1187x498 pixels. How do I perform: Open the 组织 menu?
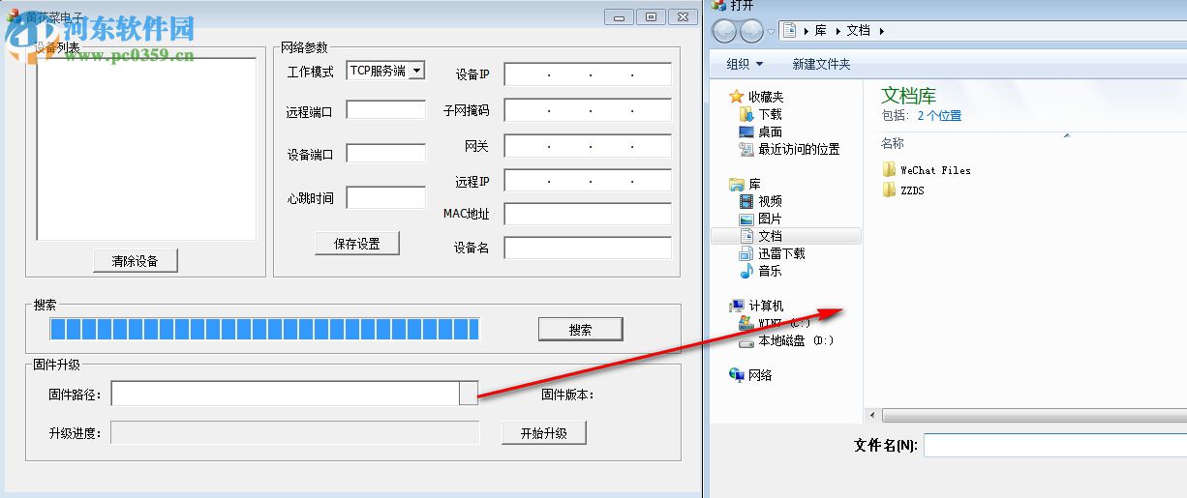point(745,64)
